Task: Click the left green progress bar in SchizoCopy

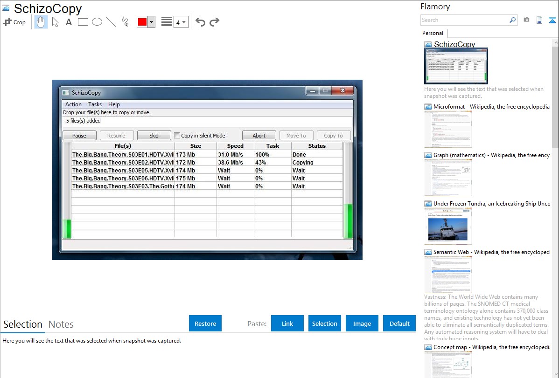Action: 67,229
